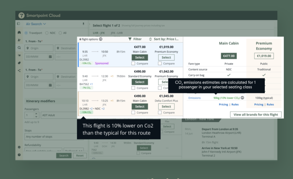The height and width of the screenshot is (179, 293).
Task: Open the settings gear icon in sidebar
Action: 19,147
